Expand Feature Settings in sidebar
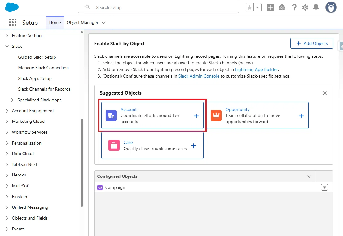 7,35
